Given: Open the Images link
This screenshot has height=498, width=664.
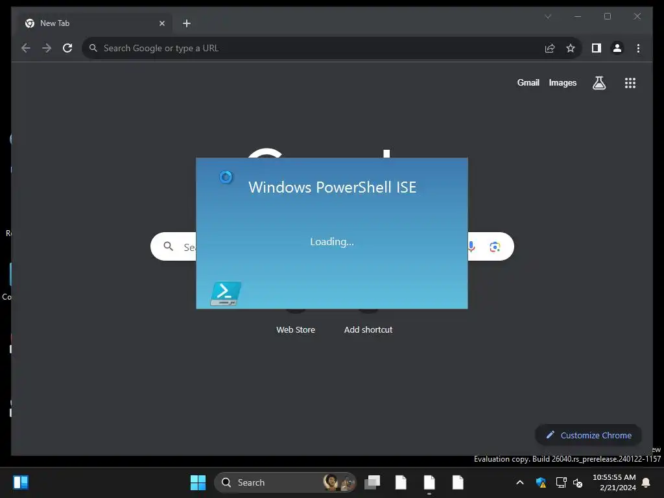Looking at the screenshot, I should click(x=562, y=82).
